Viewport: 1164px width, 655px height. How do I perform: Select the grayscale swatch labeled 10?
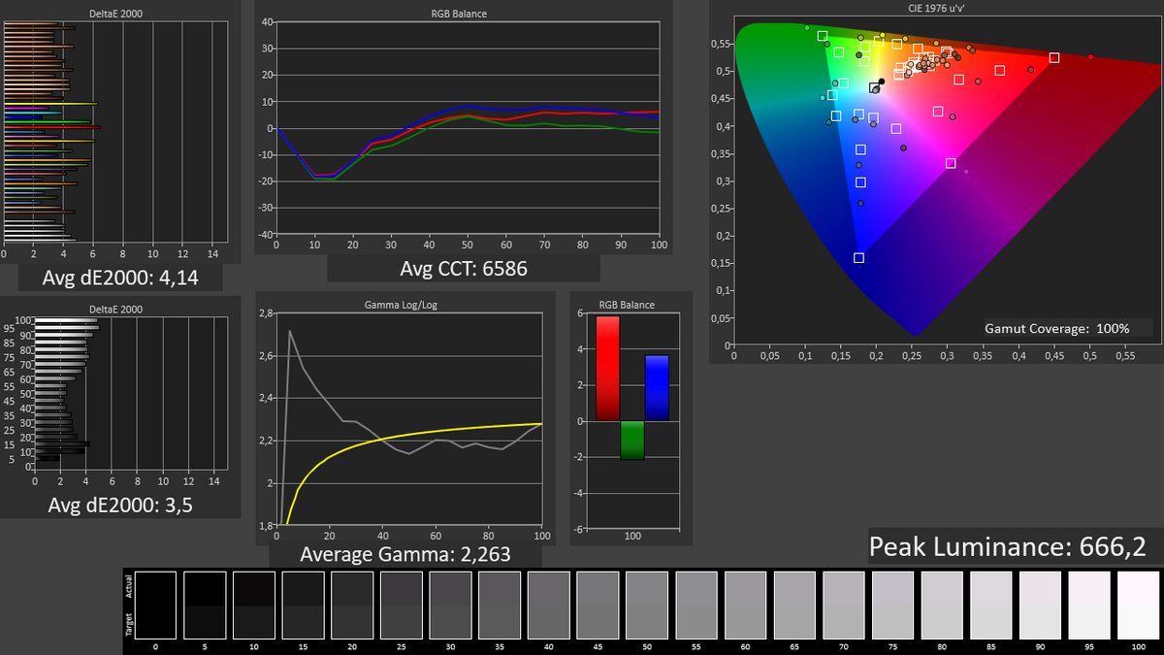[x=253, y=605]
